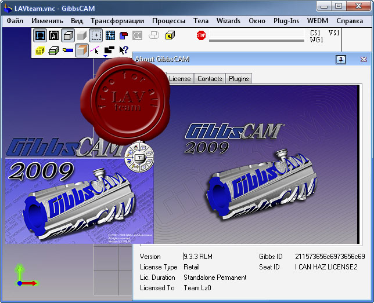Click the GibbsCAM 2009 image in About dialog

click(x=257, y=165)
